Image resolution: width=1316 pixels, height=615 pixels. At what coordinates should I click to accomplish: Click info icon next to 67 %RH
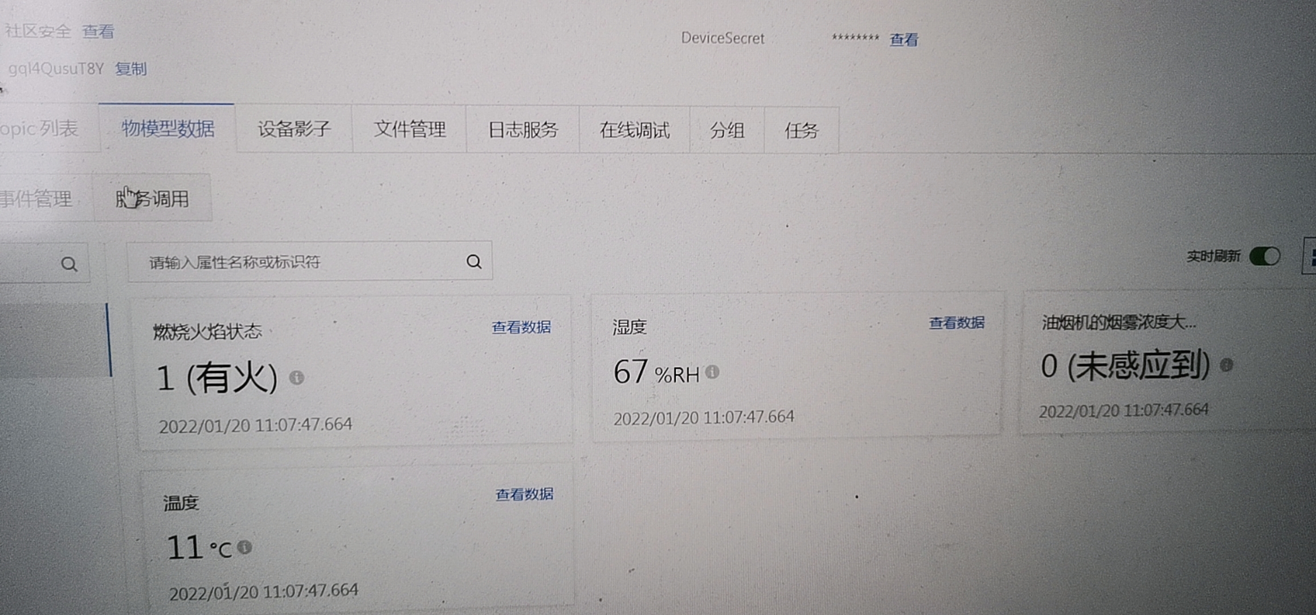(x=712, y=372)
